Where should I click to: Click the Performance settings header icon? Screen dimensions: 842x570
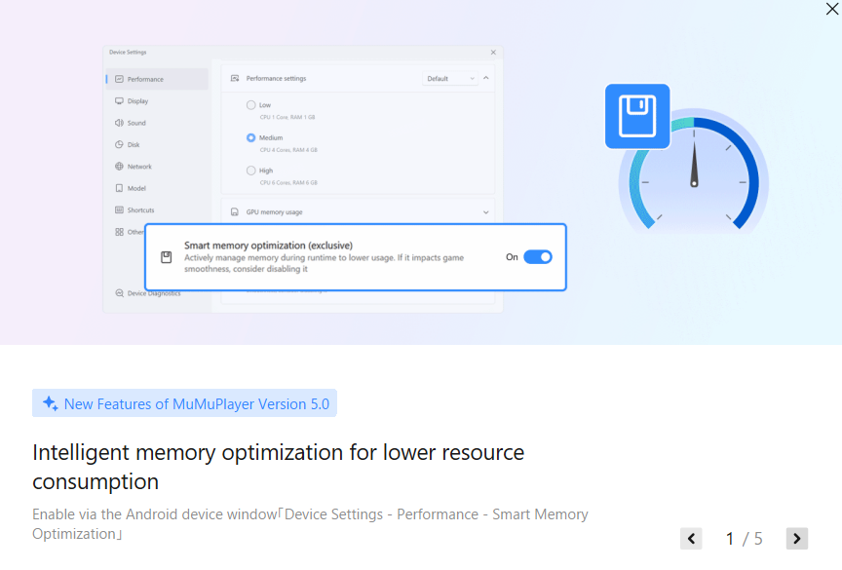pyautogui.click(x=235, y=78)
